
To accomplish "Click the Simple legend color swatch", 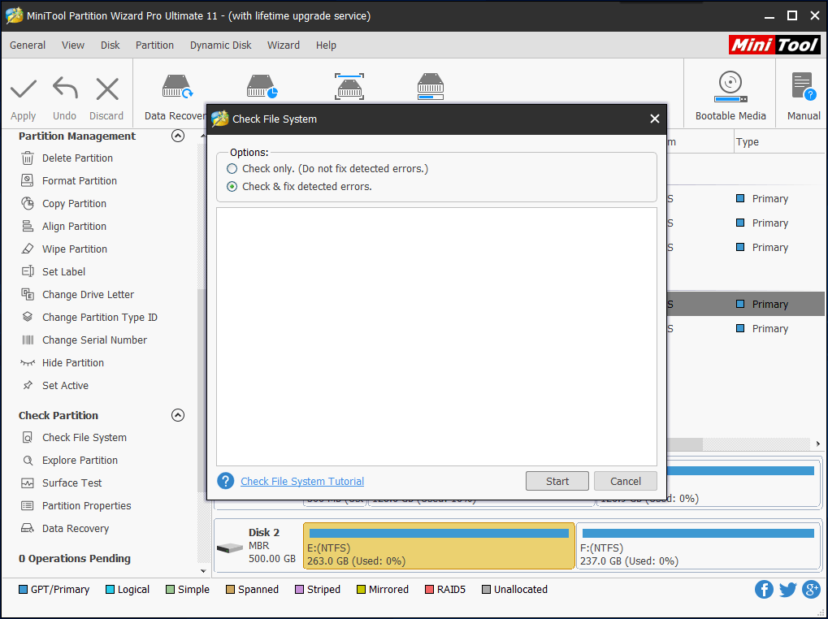I will tap(170, 590).
